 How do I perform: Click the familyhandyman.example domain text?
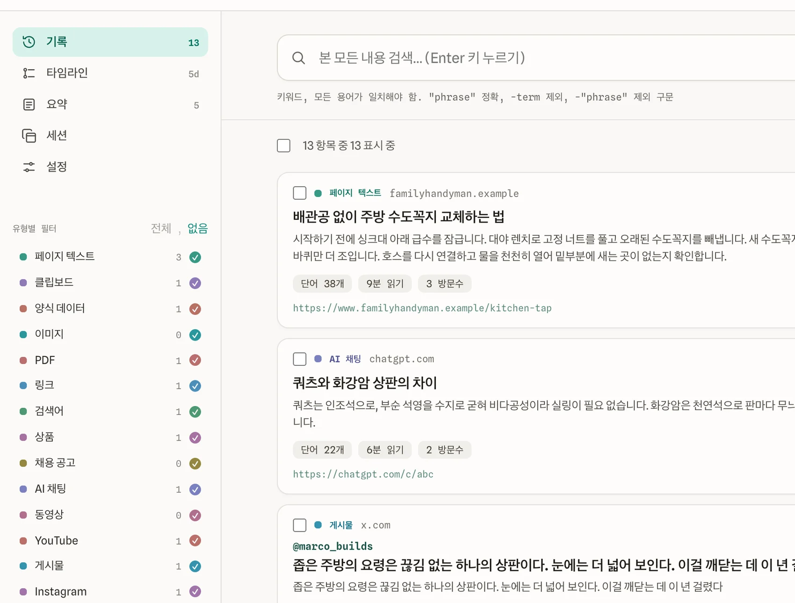point(454,194)
